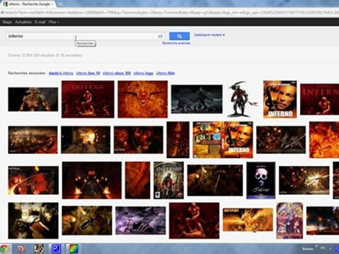Click the blue magnifier search button
The width and height of the screenshot is (339, 254).
(179, 36)
